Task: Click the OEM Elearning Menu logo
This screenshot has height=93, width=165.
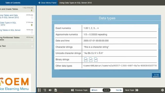Action: [x=15, y=83]
